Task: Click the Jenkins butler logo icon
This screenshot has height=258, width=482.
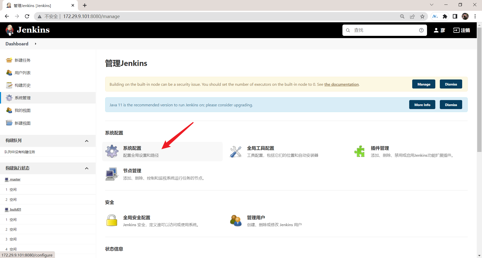Action: (x=10, y=30)
